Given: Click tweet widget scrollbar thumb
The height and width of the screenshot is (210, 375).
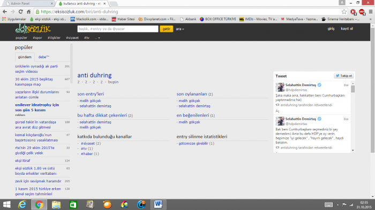Looking at the screenshot, I should pyautogui.click(x=352, y=89).
